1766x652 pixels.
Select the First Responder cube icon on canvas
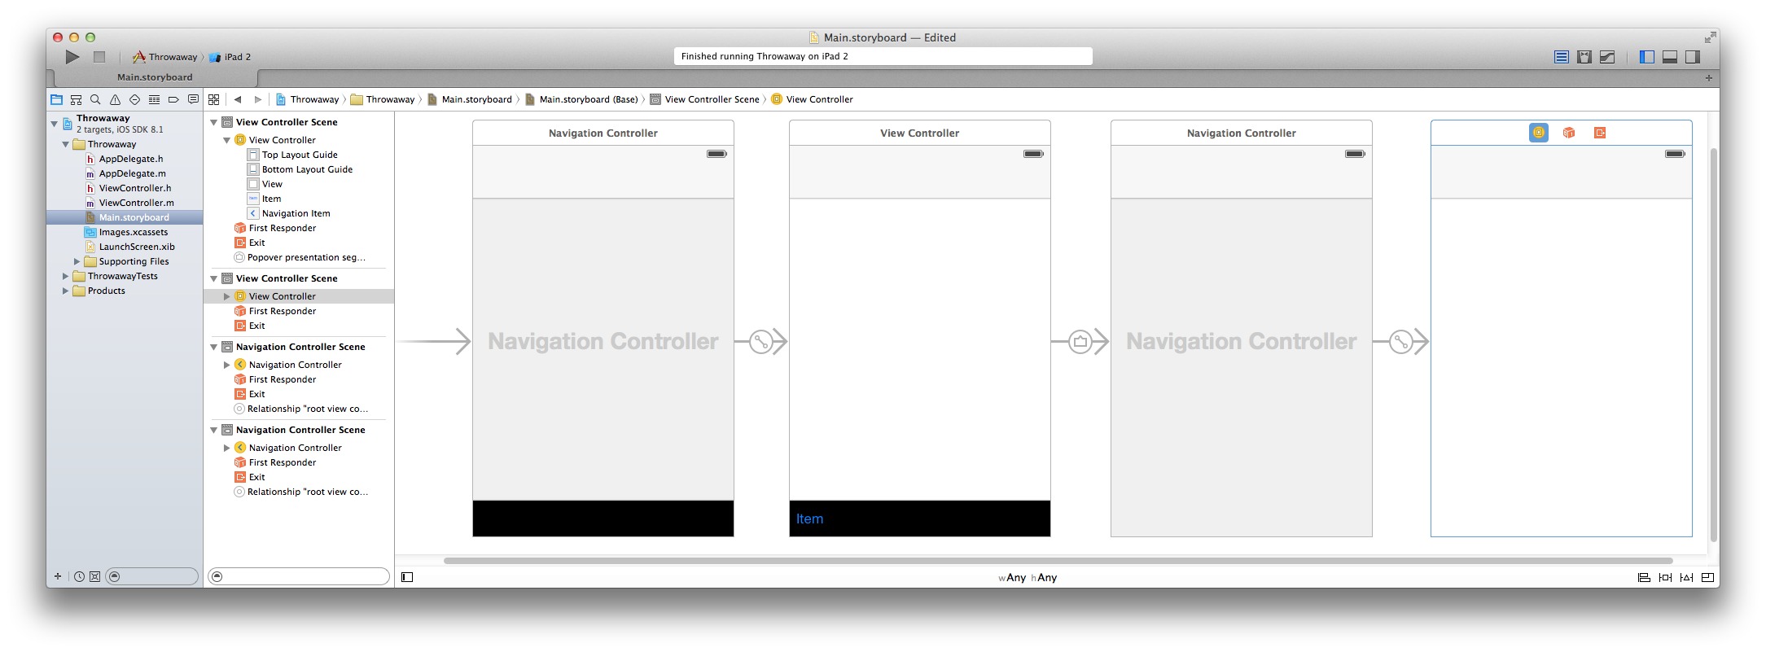click(1569, 133)
